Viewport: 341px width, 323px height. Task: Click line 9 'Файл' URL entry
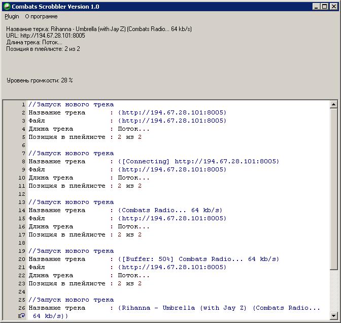(127, 170)
